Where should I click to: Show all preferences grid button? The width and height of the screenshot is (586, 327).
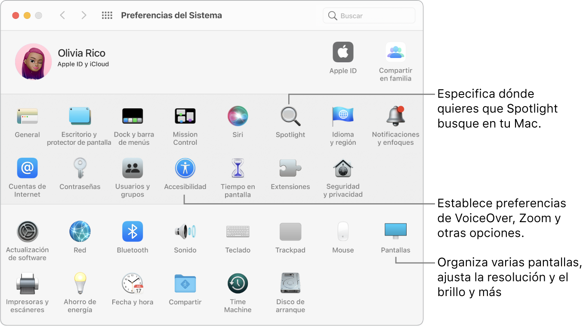click(x=107, y=15)
